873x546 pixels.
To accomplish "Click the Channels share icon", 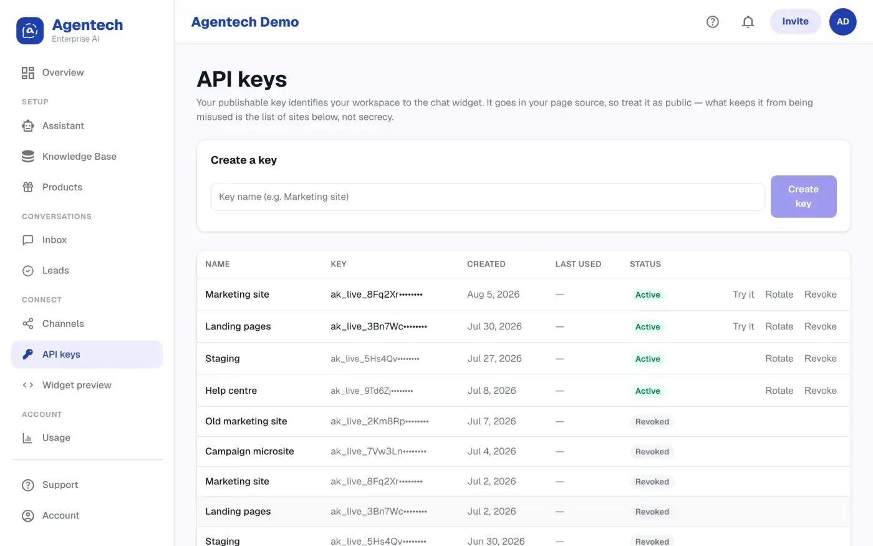I will pos(28,324).
